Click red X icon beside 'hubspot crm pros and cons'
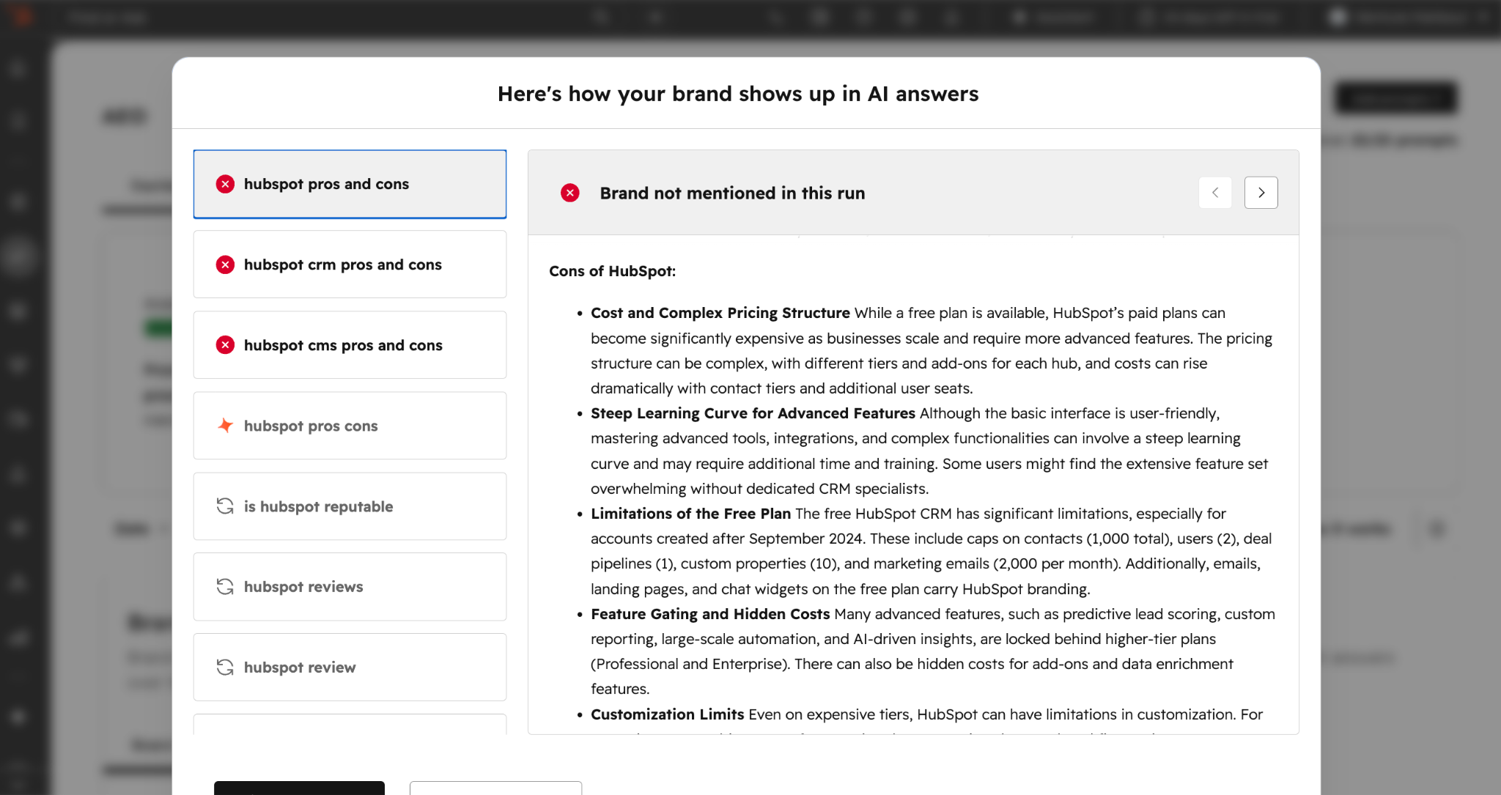 (225, 265)
